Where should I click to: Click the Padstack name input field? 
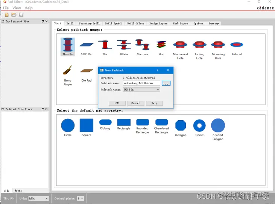point(141,83)
